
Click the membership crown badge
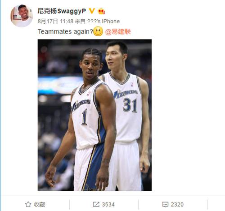click(x=101, y=11)
